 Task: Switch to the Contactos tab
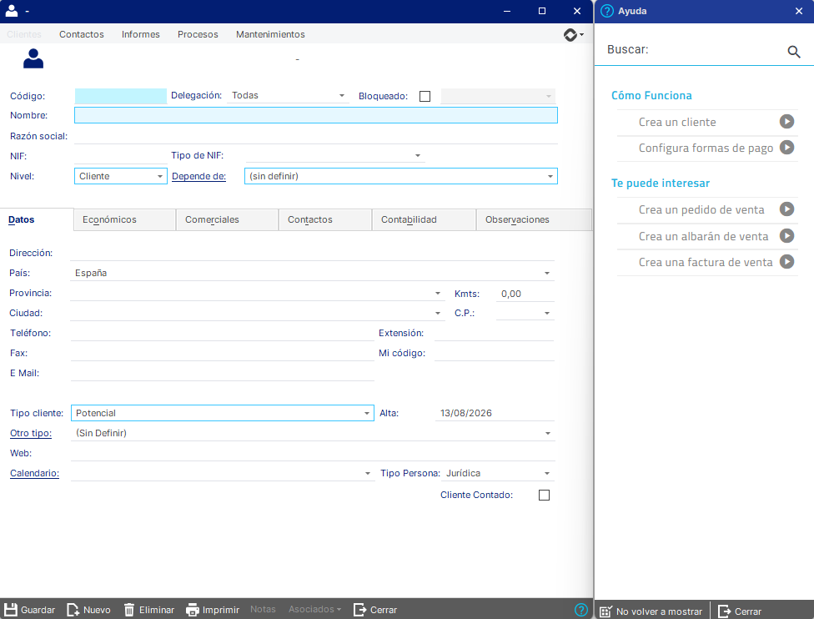(325, 219)
